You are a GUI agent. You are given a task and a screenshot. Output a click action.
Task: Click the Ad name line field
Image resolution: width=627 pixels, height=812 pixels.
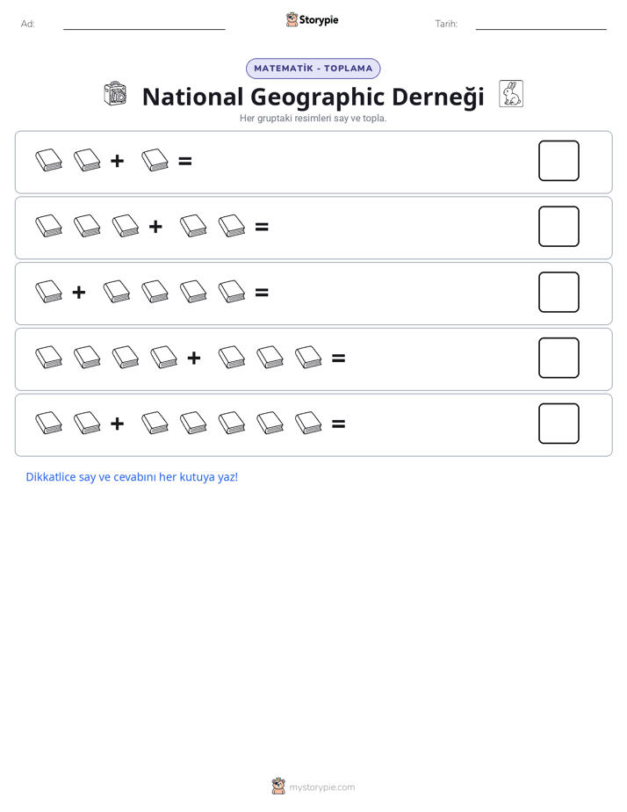pos(144,24)
